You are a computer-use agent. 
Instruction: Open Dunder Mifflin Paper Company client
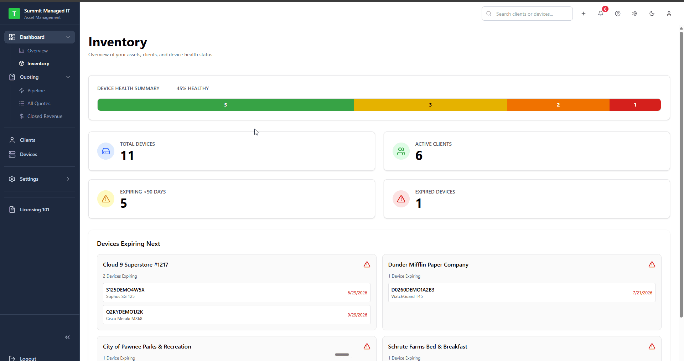tap(428, 264)
